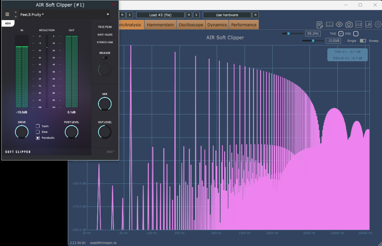Image resolution: width=382 pixels, height=246 pixels.
Task: Click M button next to Use hardware
Action: (x=255, y=15)
